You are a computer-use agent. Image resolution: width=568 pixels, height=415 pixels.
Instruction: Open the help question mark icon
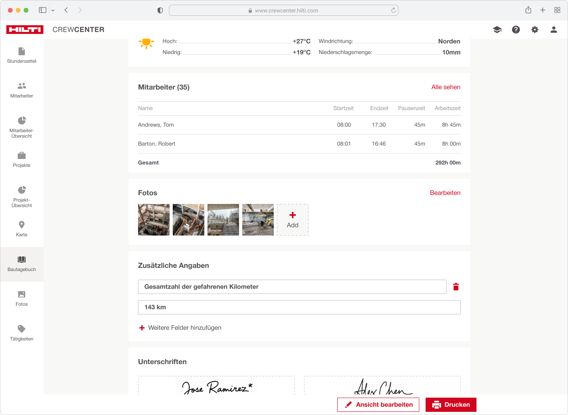[x=516, y=30]
